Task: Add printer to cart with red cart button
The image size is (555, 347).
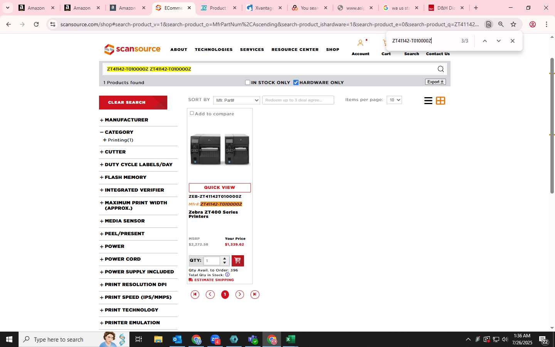Action: click(237, 261)
